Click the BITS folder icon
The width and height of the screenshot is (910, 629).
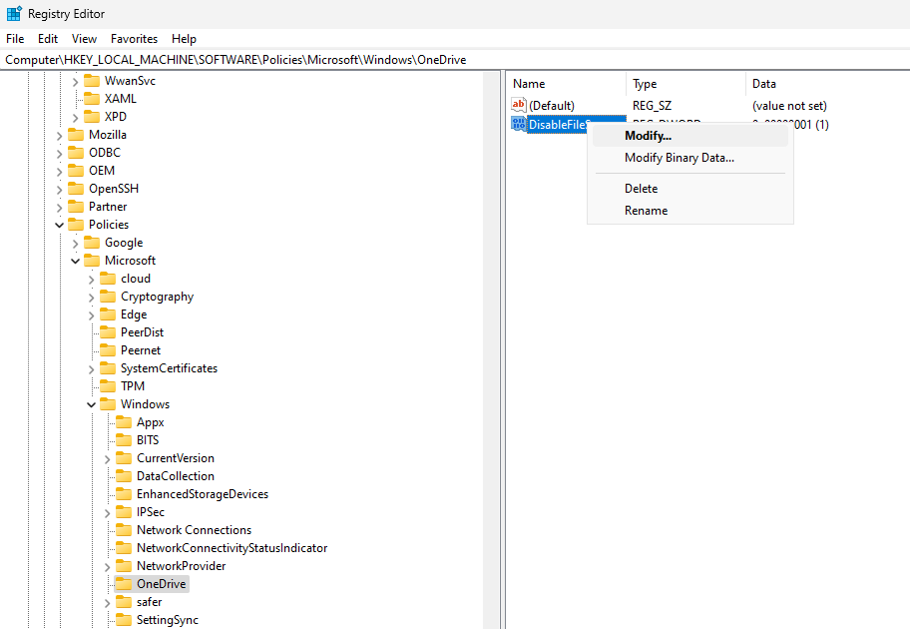click(x=124, y=441)
